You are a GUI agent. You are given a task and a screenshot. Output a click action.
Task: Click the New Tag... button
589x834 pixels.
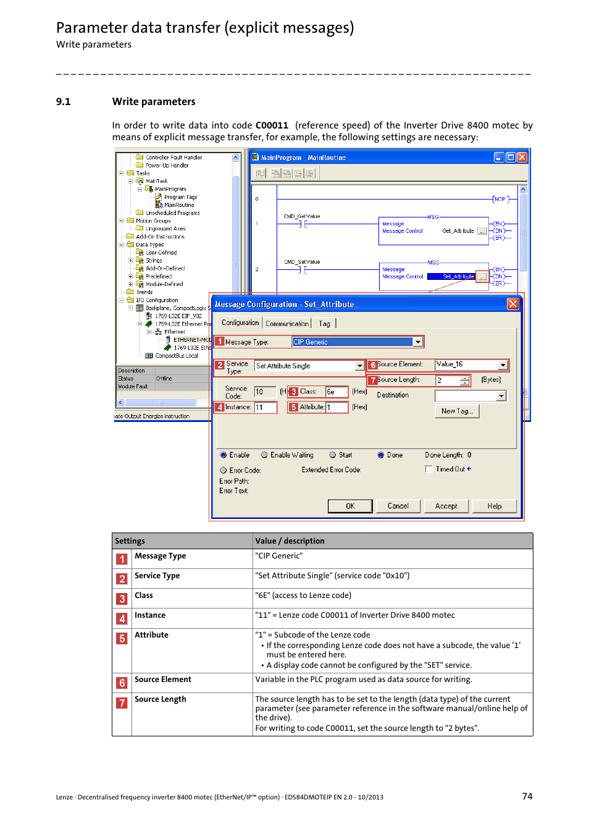[x=457, y=411]
